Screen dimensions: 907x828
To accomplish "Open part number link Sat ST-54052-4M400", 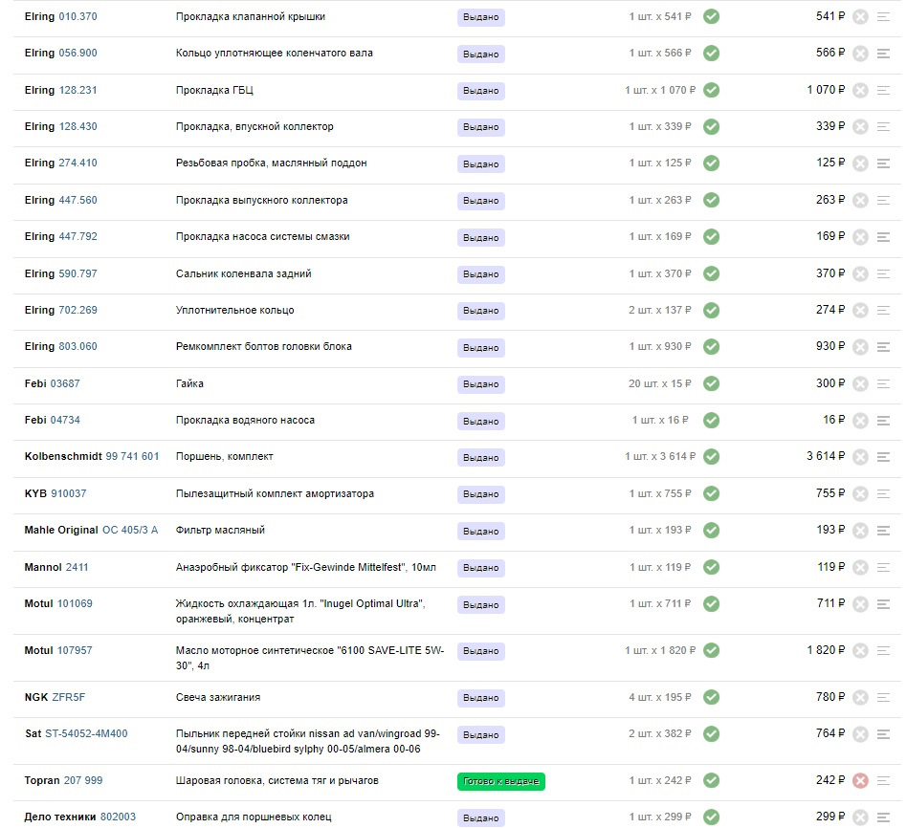I will click(86, 733).
